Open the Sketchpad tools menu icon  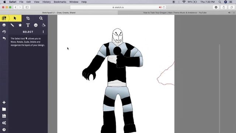coord(4,18)
